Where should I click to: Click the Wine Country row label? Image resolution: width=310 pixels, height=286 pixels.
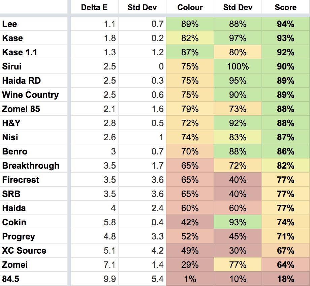(x=30, y=95)
